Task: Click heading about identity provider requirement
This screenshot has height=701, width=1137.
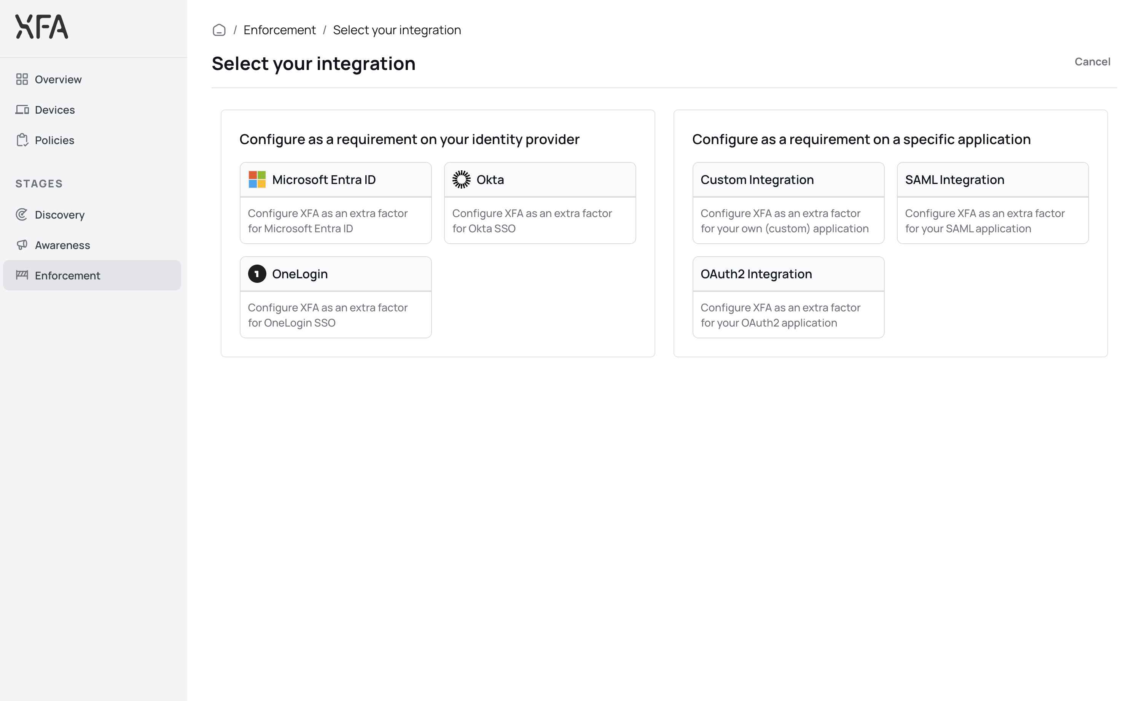Action: click(x=409, y=139)
